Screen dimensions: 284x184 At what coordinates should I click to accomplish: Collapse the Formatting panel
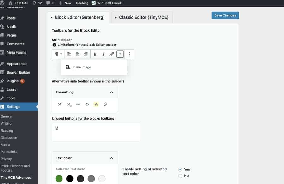click(x=111, y=92)
